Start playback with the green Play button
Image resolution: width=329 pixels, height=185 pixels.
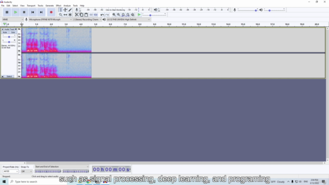point(15,12)
